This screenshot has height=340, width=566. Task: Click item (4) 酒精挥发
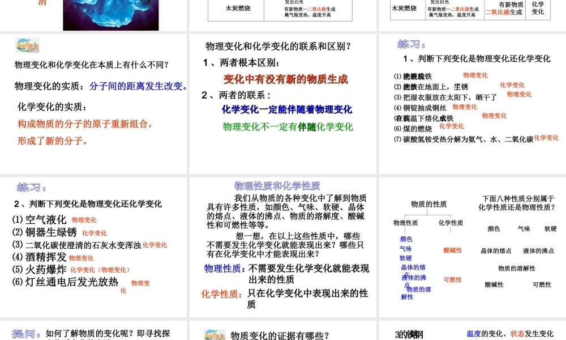pyautogui.click(x=40, y=257)
